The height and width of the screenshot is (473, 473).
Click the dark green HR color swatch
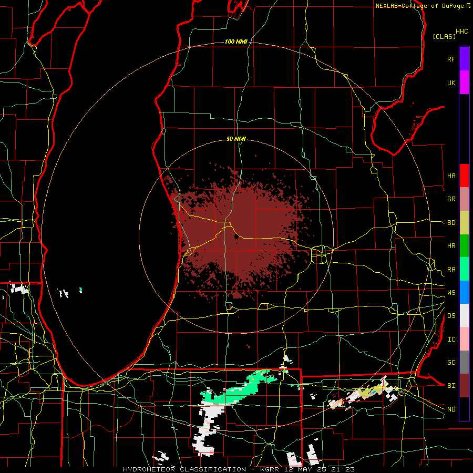coord(464,245)
